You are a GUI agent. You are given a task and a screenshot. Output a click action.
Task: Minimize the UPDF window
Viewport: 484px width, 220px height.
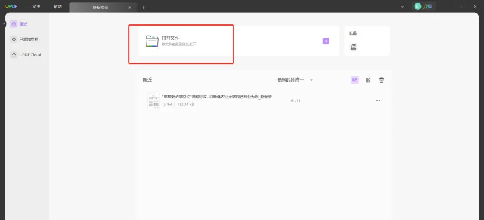tap(450, 6)
